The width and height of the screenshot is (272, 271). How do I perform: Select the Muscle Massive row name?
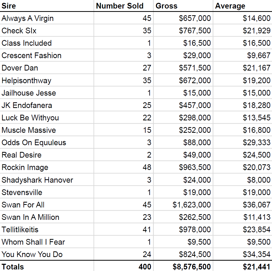(47, 130)
